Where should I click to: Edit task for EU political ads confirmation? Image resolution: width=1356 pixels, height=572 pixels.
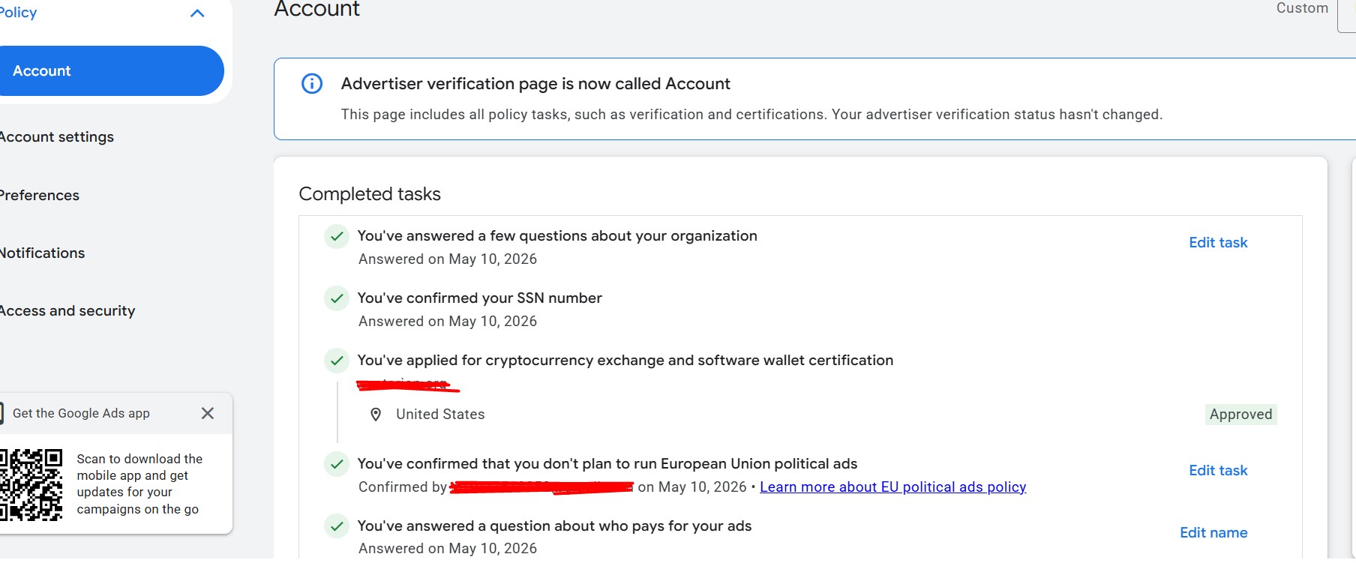coord(1218,471)
